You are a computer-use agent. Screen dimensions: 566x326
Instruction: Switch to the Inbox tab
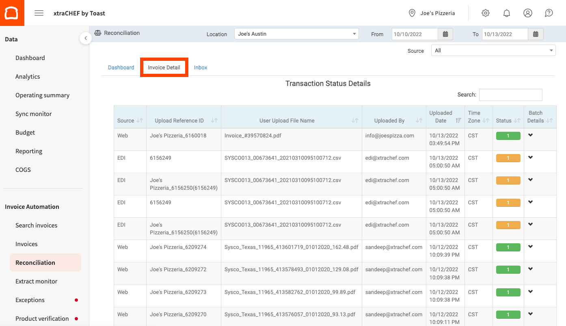point(200,67)
